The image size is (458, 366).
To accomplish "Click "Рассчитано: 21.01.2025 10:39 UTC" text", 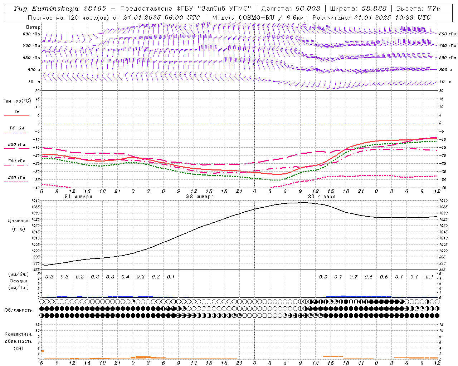I will 371,18.
